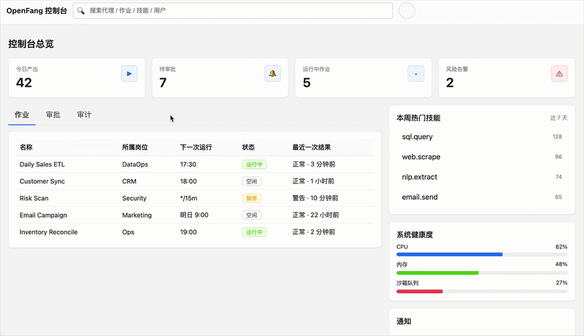Select the web.scrape skill entry
Viewport: 584px width, 336px height.
pos(421,157)
